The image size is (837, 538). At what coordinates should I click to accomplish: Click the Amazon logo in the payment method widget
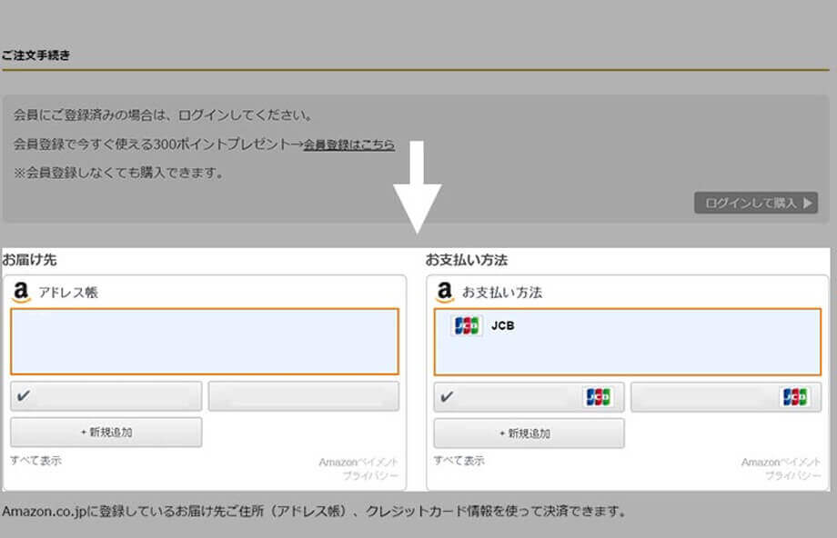pos(444,292)
